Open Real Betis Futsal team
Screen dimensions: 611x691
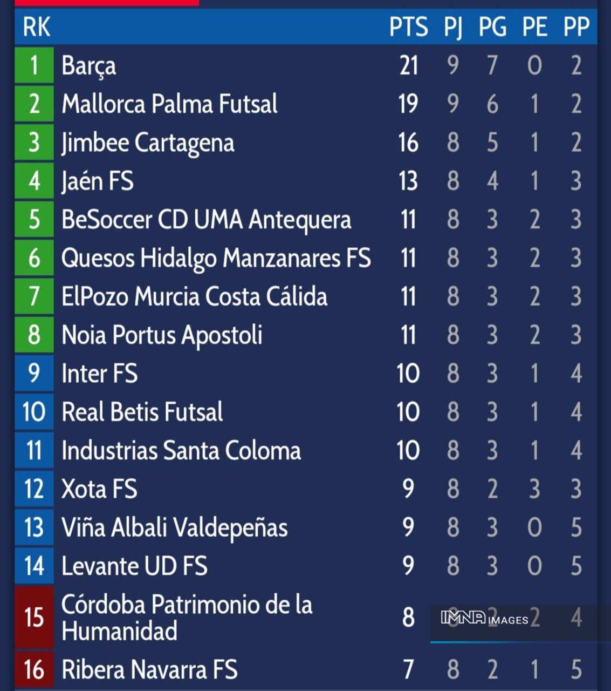(x=142, y=412)
